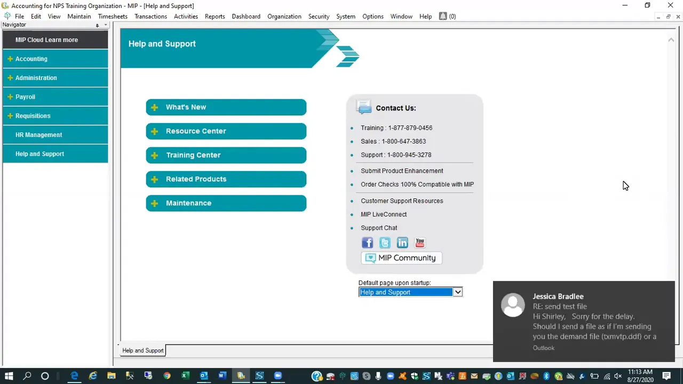Click MIP Cloud Learn more banner

(55, 40)
